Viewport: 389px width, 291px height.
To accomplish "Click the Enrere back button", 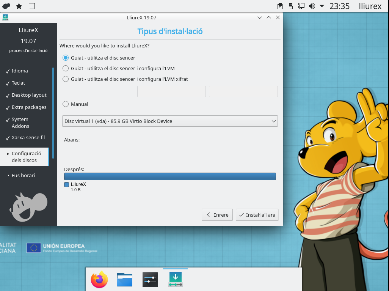I will tap(217, 215).
